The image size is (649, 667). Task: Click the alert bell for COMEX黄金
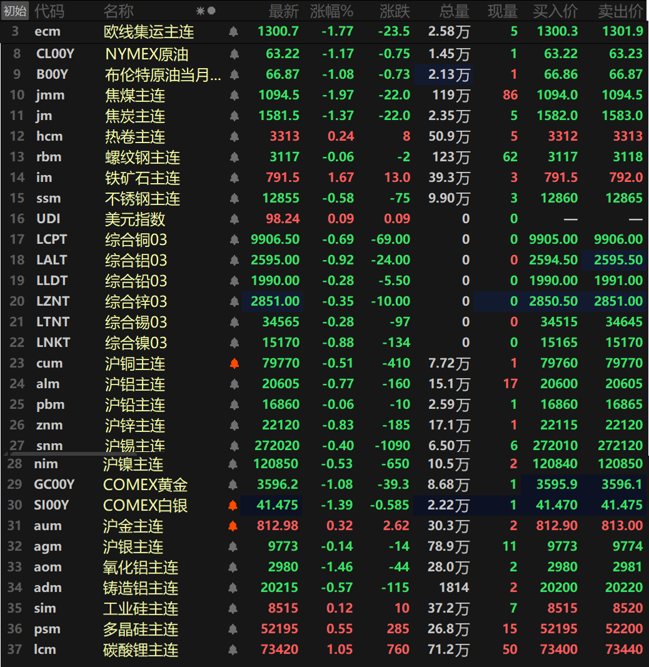coord(233,484)
